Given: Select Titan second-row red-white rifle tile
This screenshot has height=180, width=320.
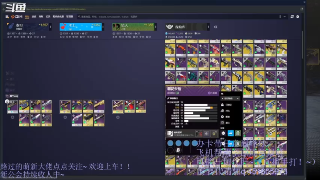Looking at the screenshot, I should [x=24, y=120].
